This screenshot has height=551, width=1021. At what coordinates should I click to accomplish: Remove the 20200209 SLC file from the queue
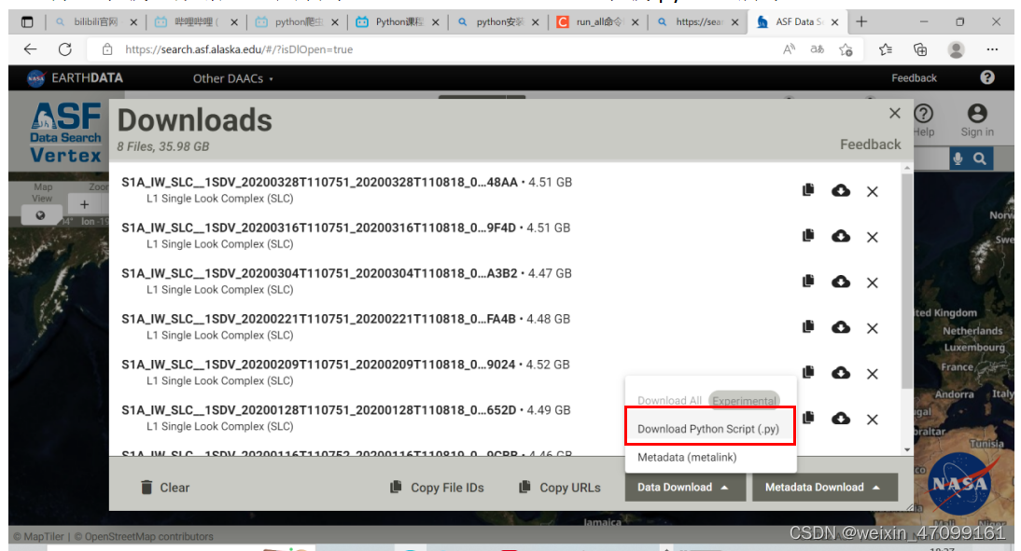click(873, 374)
